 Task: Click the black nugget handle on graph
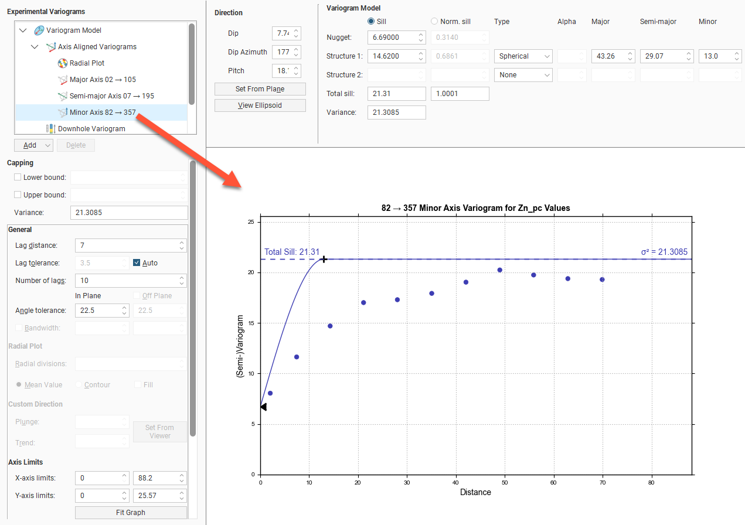point(263,407)
